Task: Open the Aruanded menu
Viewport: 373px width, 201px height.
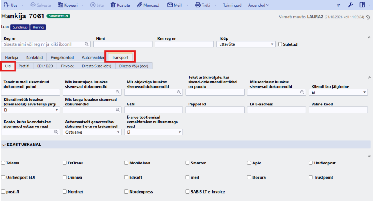Action: pos(259,5)
